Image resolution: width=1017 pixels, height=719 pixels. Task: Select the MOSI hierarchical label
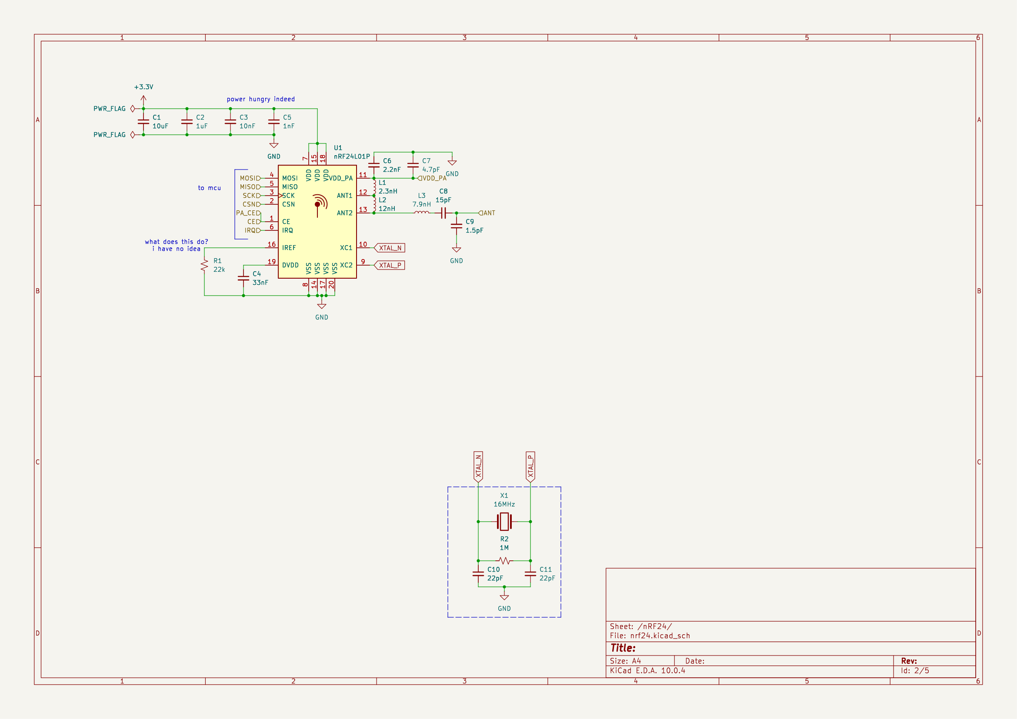pos(250,178)
